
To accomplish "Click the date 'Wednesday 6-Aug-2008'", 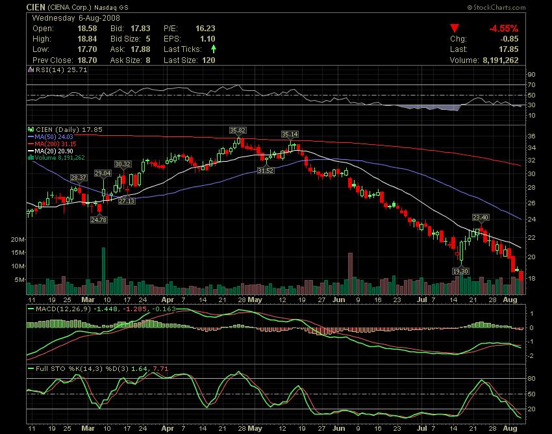I will (x=76, y=18).
